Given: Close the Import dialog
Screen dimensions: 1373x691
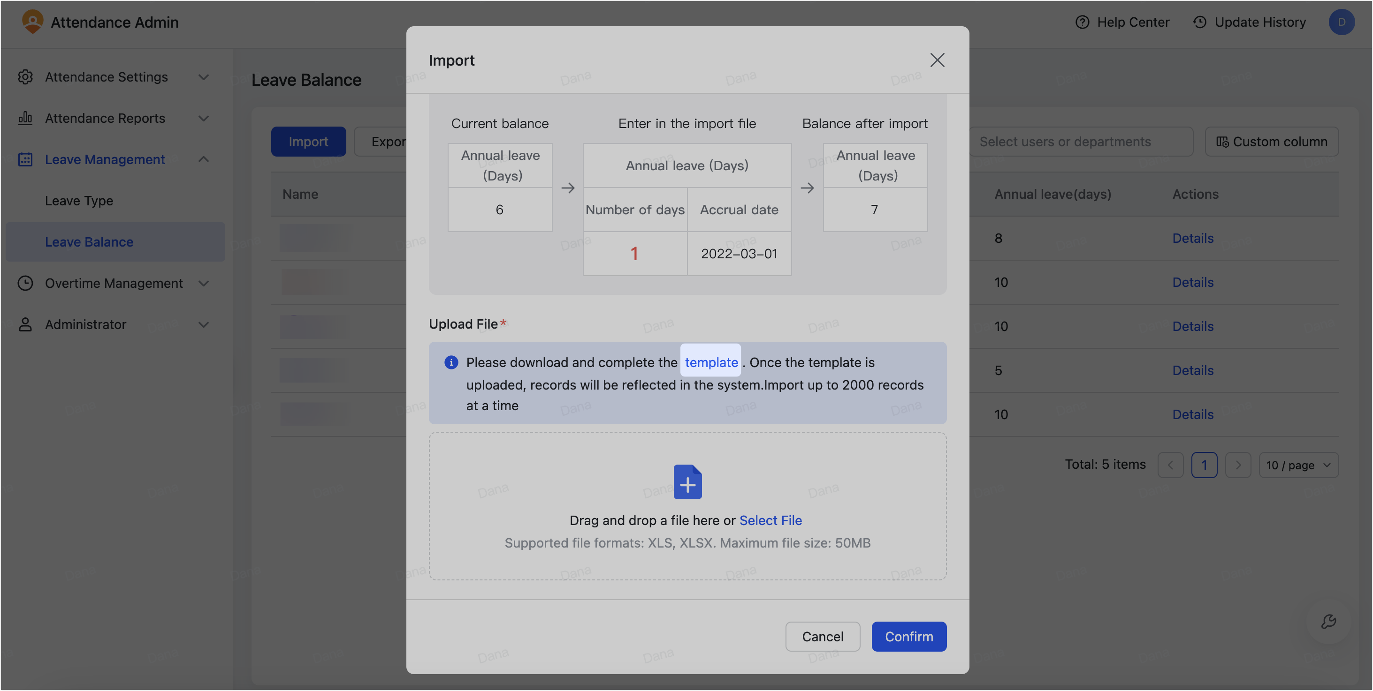Looking at the screenshot, I should 937,60.
